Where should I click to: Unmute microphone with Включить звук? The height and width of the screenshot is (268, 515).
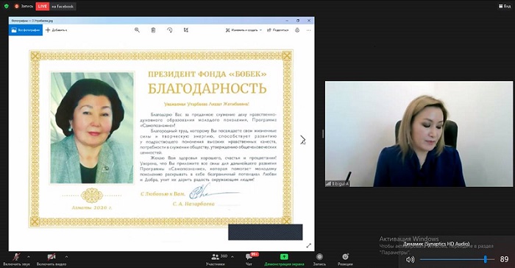[x=16, y=259]
